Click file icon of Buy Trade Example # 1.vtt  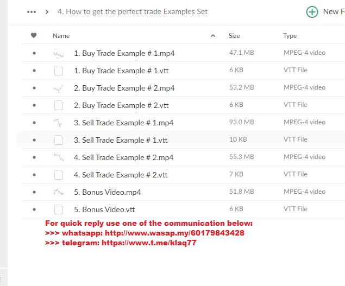[x=59, y=71]
